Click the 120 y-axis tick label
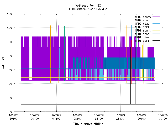Viewport: 168px width, 126px height. click(x=9, y=14)
